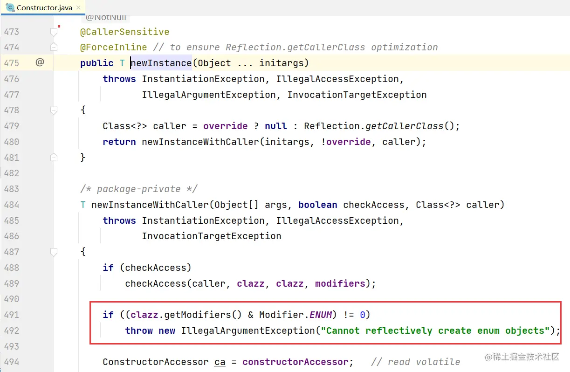Click the boolean keyword on line 484

coord(318,205)
